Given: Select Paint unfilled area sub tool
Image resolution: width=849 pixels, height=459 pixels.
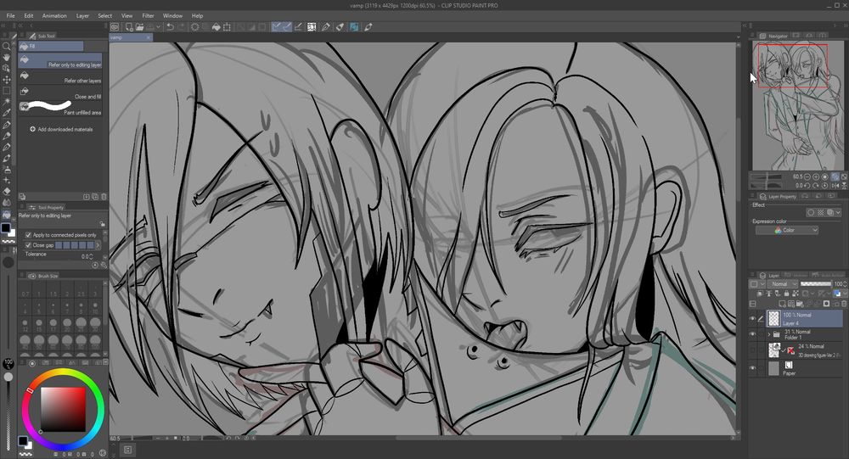Looking at the screenshot, I should coord(60,109).
